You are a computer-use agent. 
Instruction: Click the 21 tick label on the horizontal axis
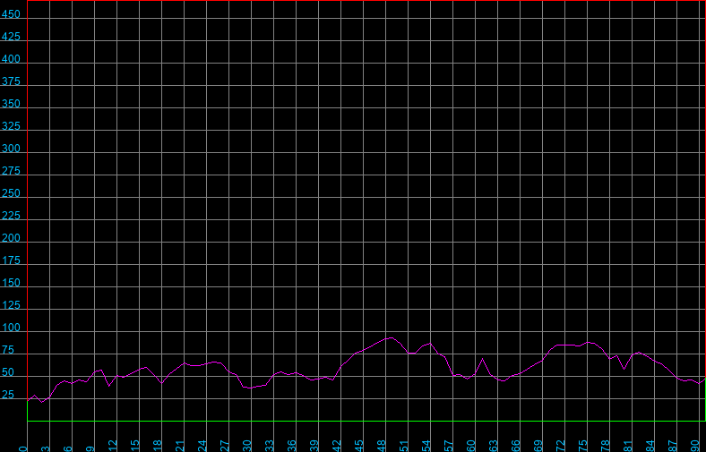pos(180,446)
